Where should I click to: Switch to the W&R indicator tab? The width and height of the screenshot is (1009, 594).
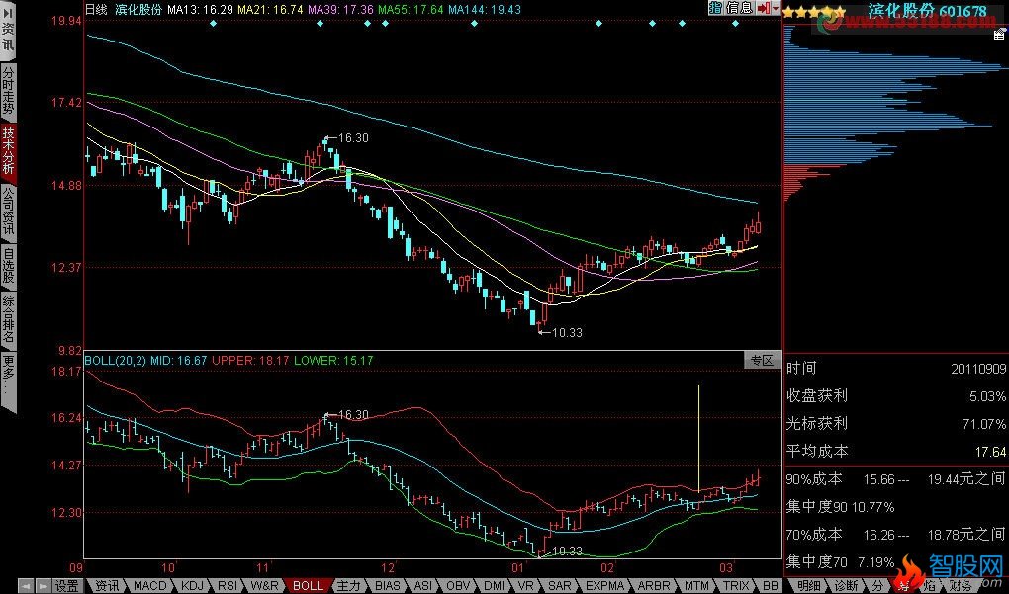264,586
